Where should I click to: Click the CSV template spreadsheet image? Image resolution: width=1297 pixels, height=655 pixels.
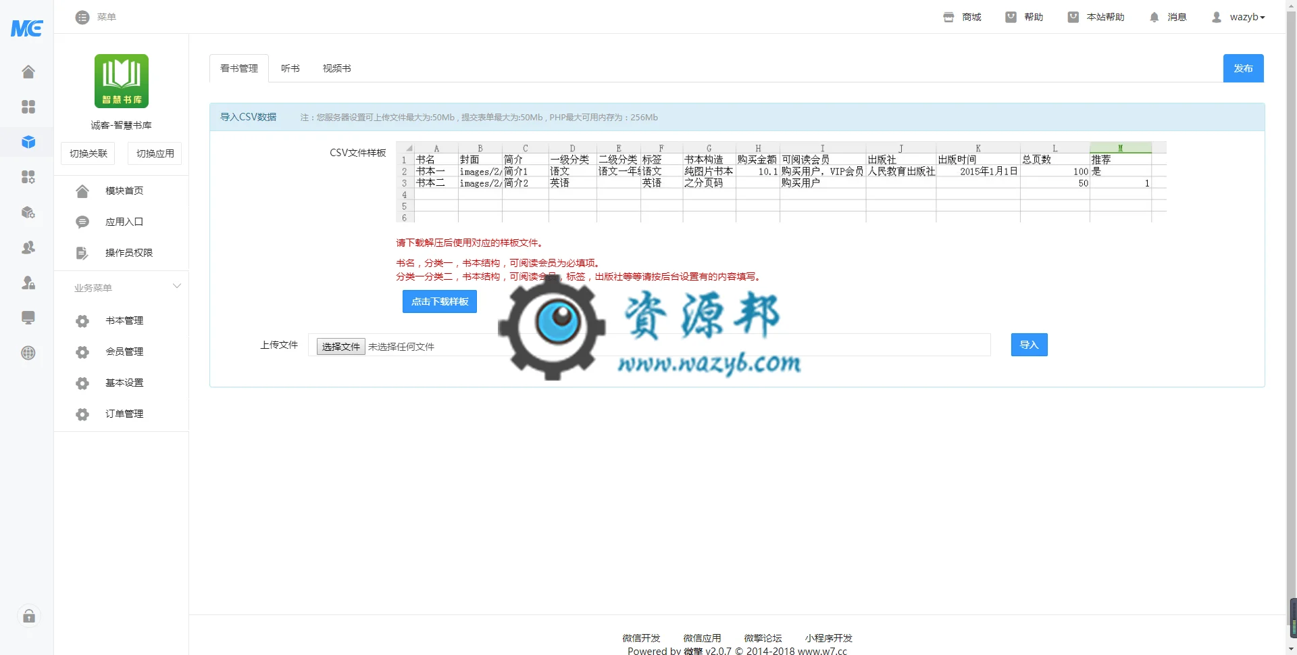[781, 182]
